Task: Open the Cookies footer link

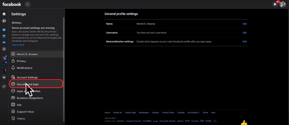Action: coord(181,112)
